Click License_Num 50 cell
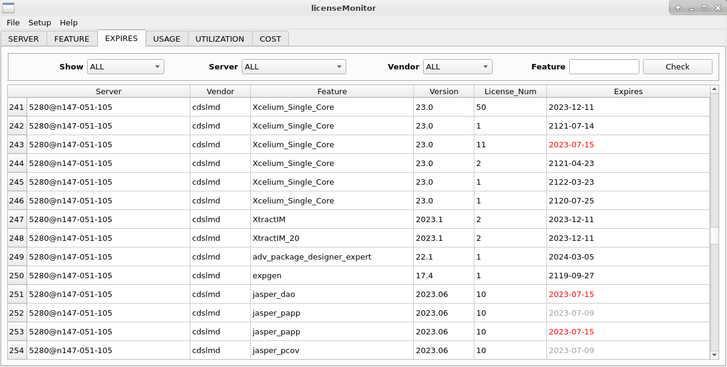This screenshot has width=727, height=367. [x=510, y=107]
